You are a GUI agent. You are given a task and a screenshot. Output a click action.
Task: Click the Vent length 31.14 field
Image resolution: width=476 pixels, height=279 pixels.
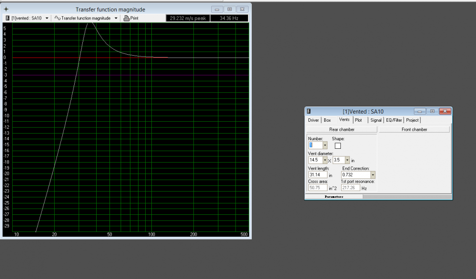tap(318, 175)
